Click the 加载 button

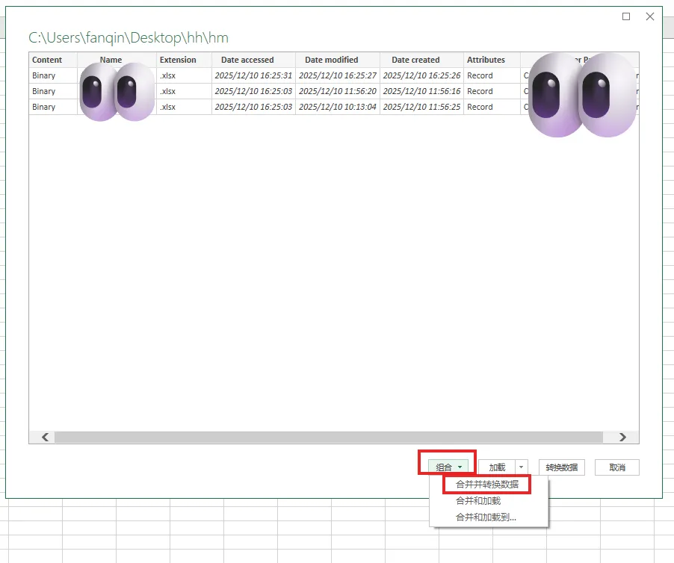tap(497, 467)
